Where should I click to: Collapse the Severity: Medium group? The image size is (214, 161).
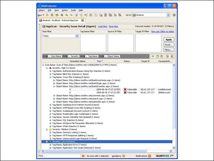47,129
